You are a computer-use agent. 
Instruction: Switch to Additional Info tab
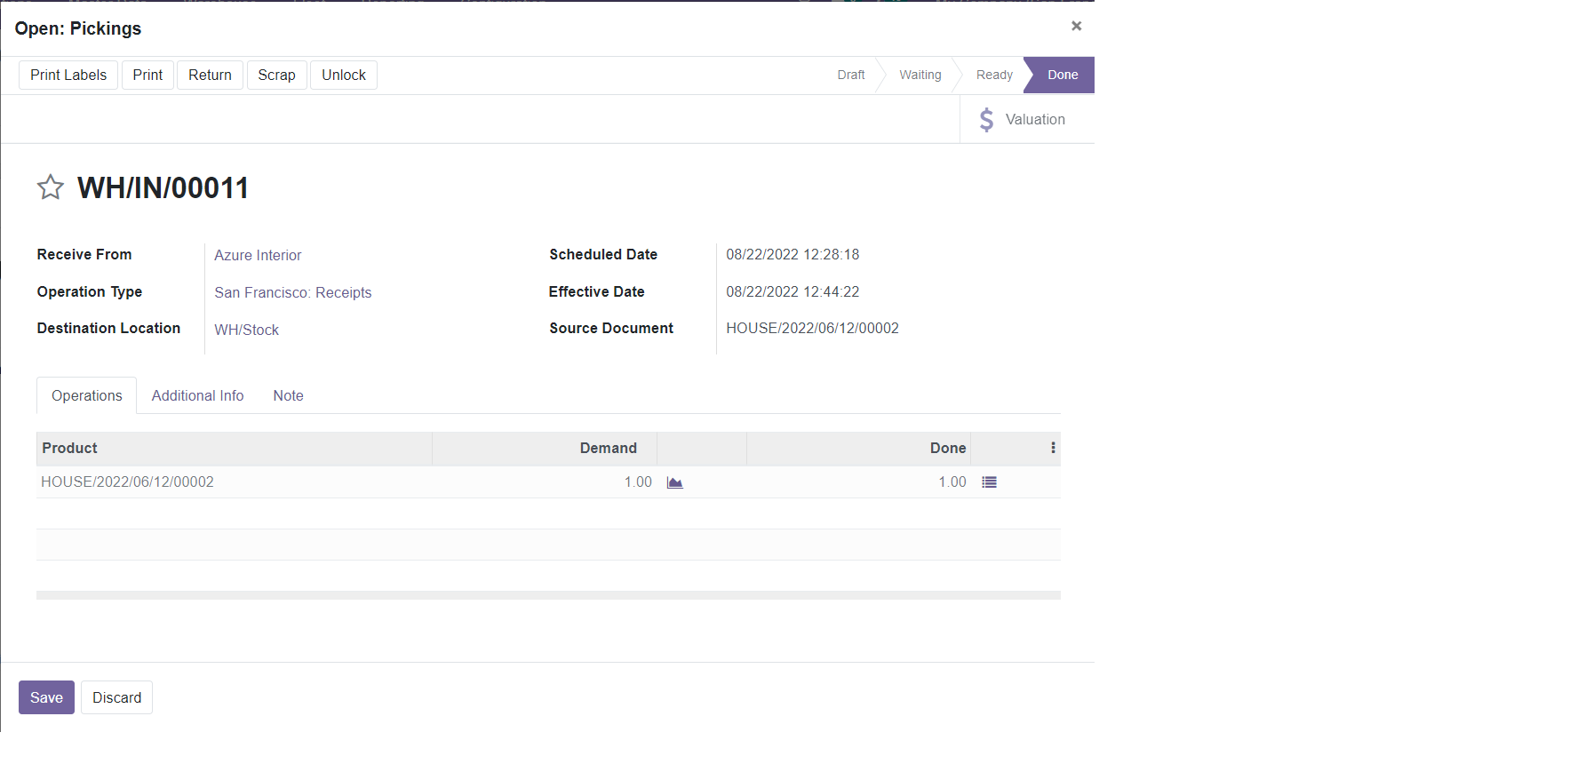click(x=197, y=396)
